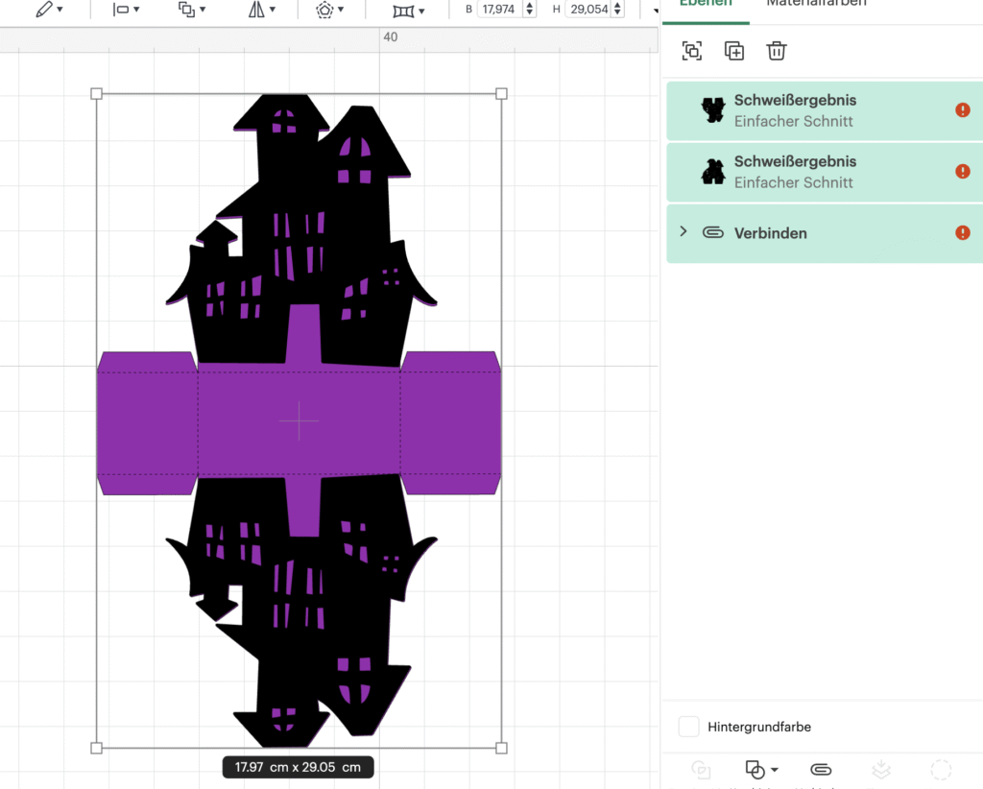
Task: Switch to the Ebenen tab
Action: (x=706, y=4)
